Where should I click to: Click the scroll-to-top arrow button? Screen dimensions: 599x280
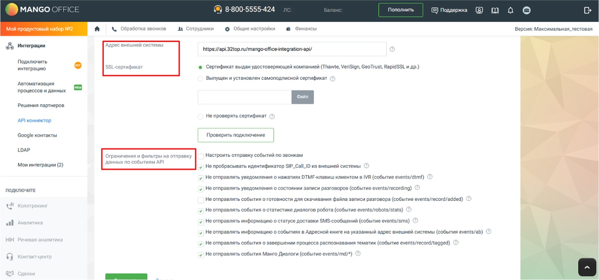pyautogui.click(x=587, y=267)
